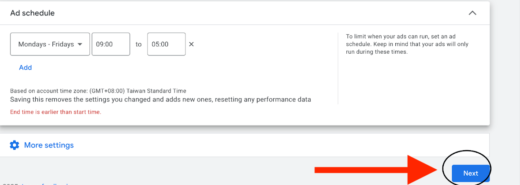Screen dimensions: 520x185
Task: Click the Ad schedule section title
Action: (x=33, y=13)
